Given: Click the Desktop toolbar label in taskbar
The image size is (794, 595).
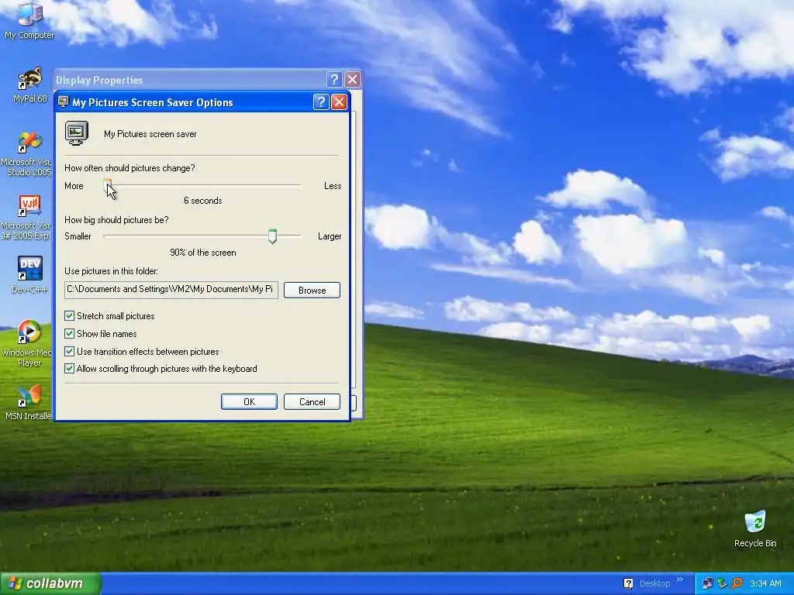Looking at the screenshot, I should [x=654, y=583].
